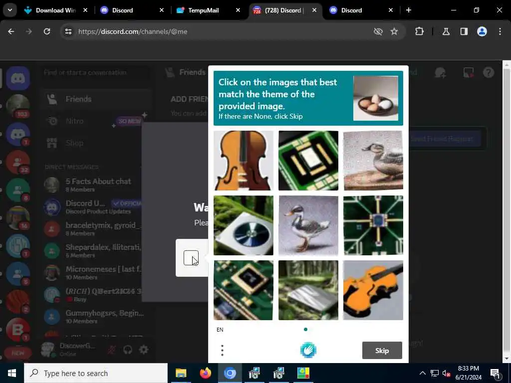Open the server with 16 notification badge
The image size is (511, 383).
pos(18,217)
